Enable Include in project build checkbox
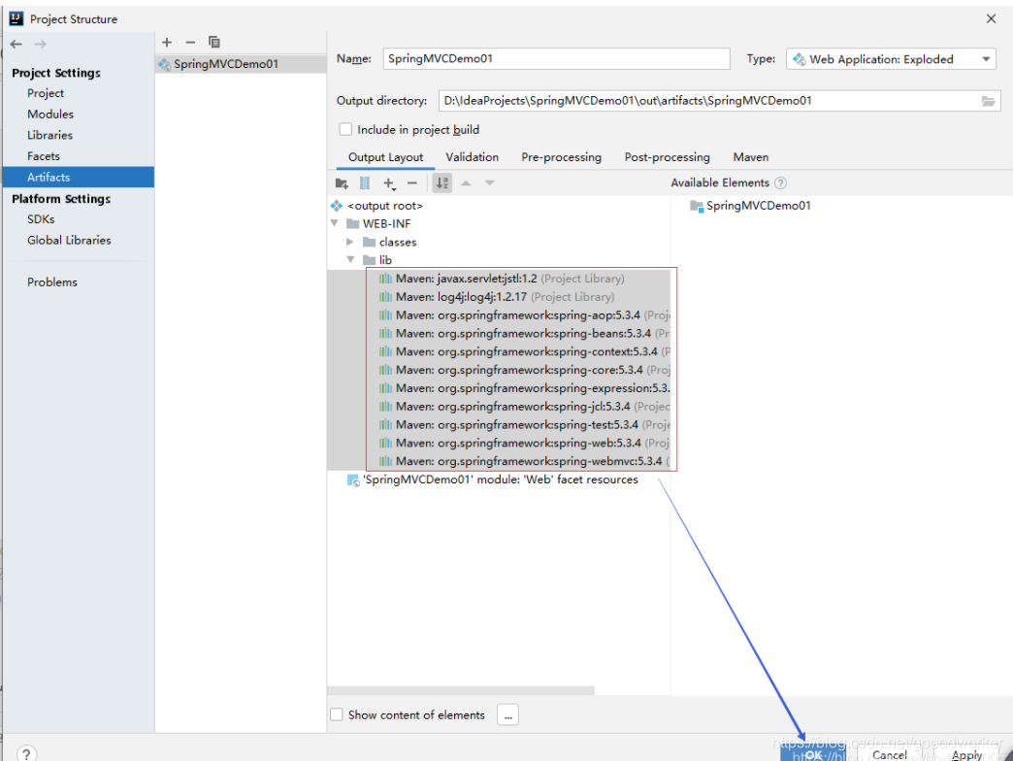The height and width of the screenshot is (761, 1013). click(x=345, y=129)
